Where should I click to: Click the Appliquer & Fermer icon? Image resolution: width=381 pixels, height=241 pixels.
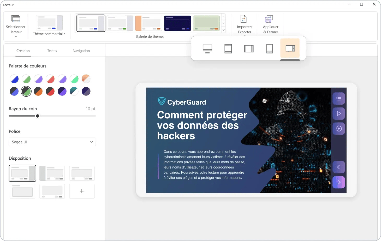click(269, 19)
